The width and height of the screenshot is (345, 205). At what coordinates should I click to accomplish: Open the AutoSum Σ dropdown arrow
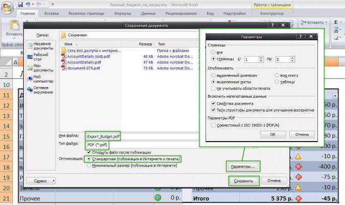(341, 22)
